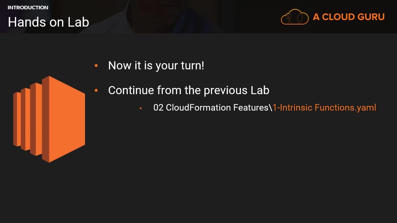397x223 pixels.
Task: Click the "Continue from the previous Lab" line
Action: (x=189, y=90)
